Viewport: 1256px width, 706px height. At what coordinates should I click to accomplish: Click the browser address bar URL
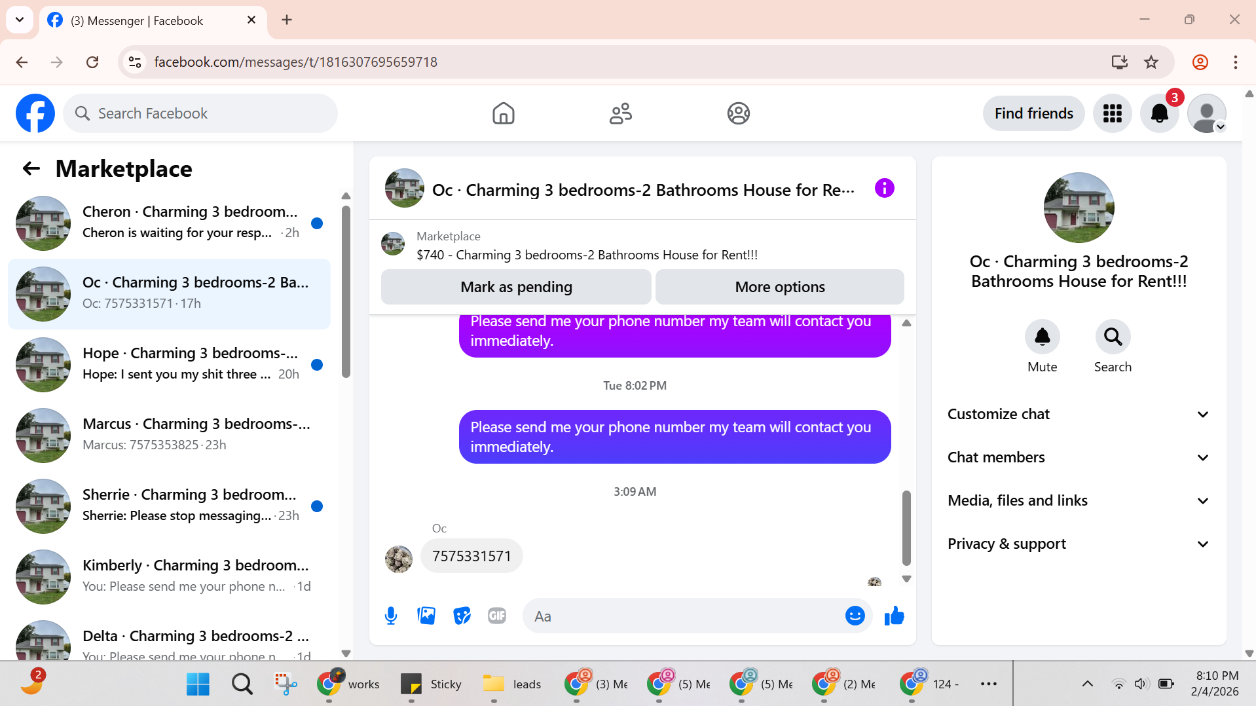coord(295,62)
